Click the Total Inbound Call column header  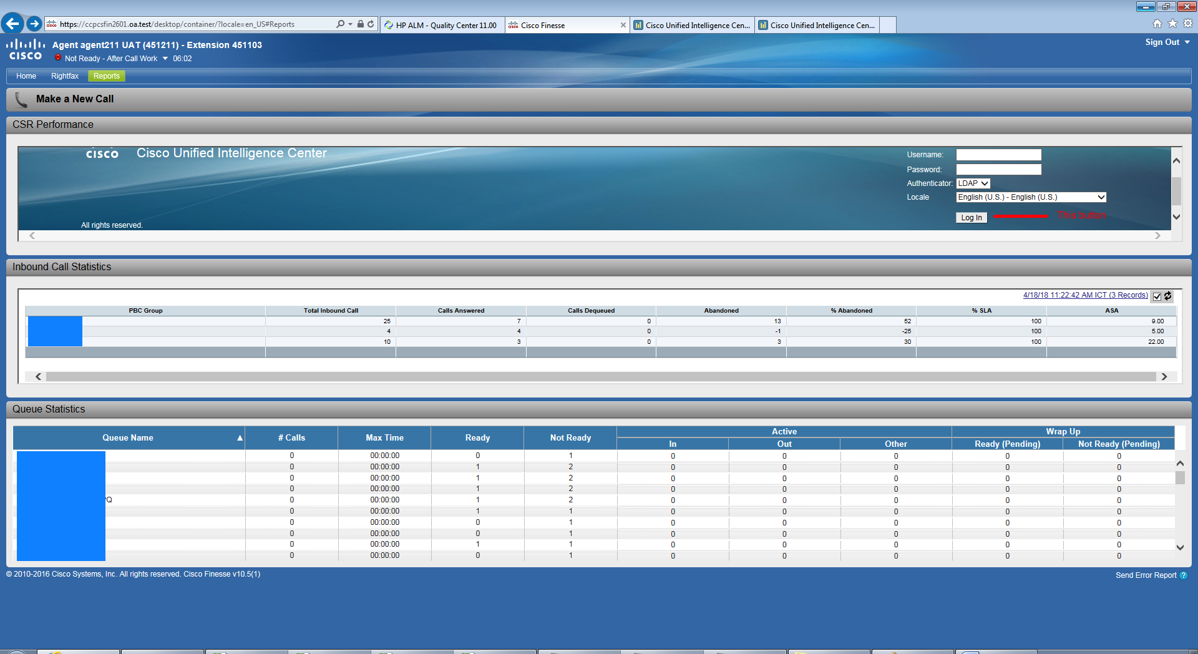pyautogui.click(x=331, y=311)
